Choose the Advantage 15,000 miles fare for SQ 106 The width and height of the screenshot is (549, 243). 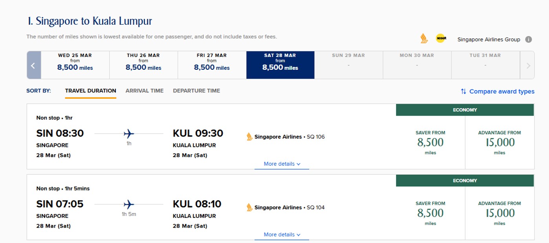[500, 143]
